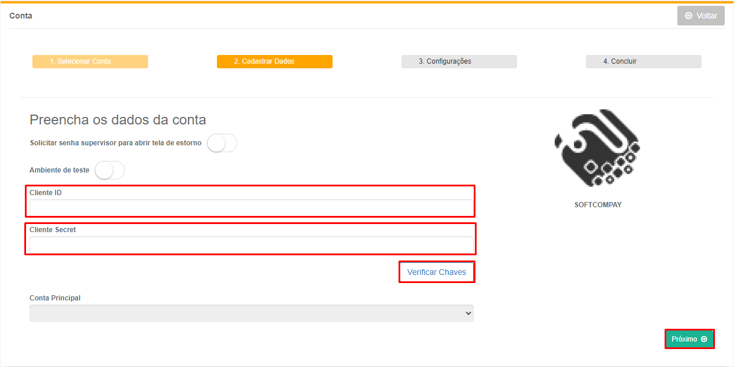734x367 pixels.
Task: Click the Conta Principal dropdown chevron arrow
Action: (468, 313)
